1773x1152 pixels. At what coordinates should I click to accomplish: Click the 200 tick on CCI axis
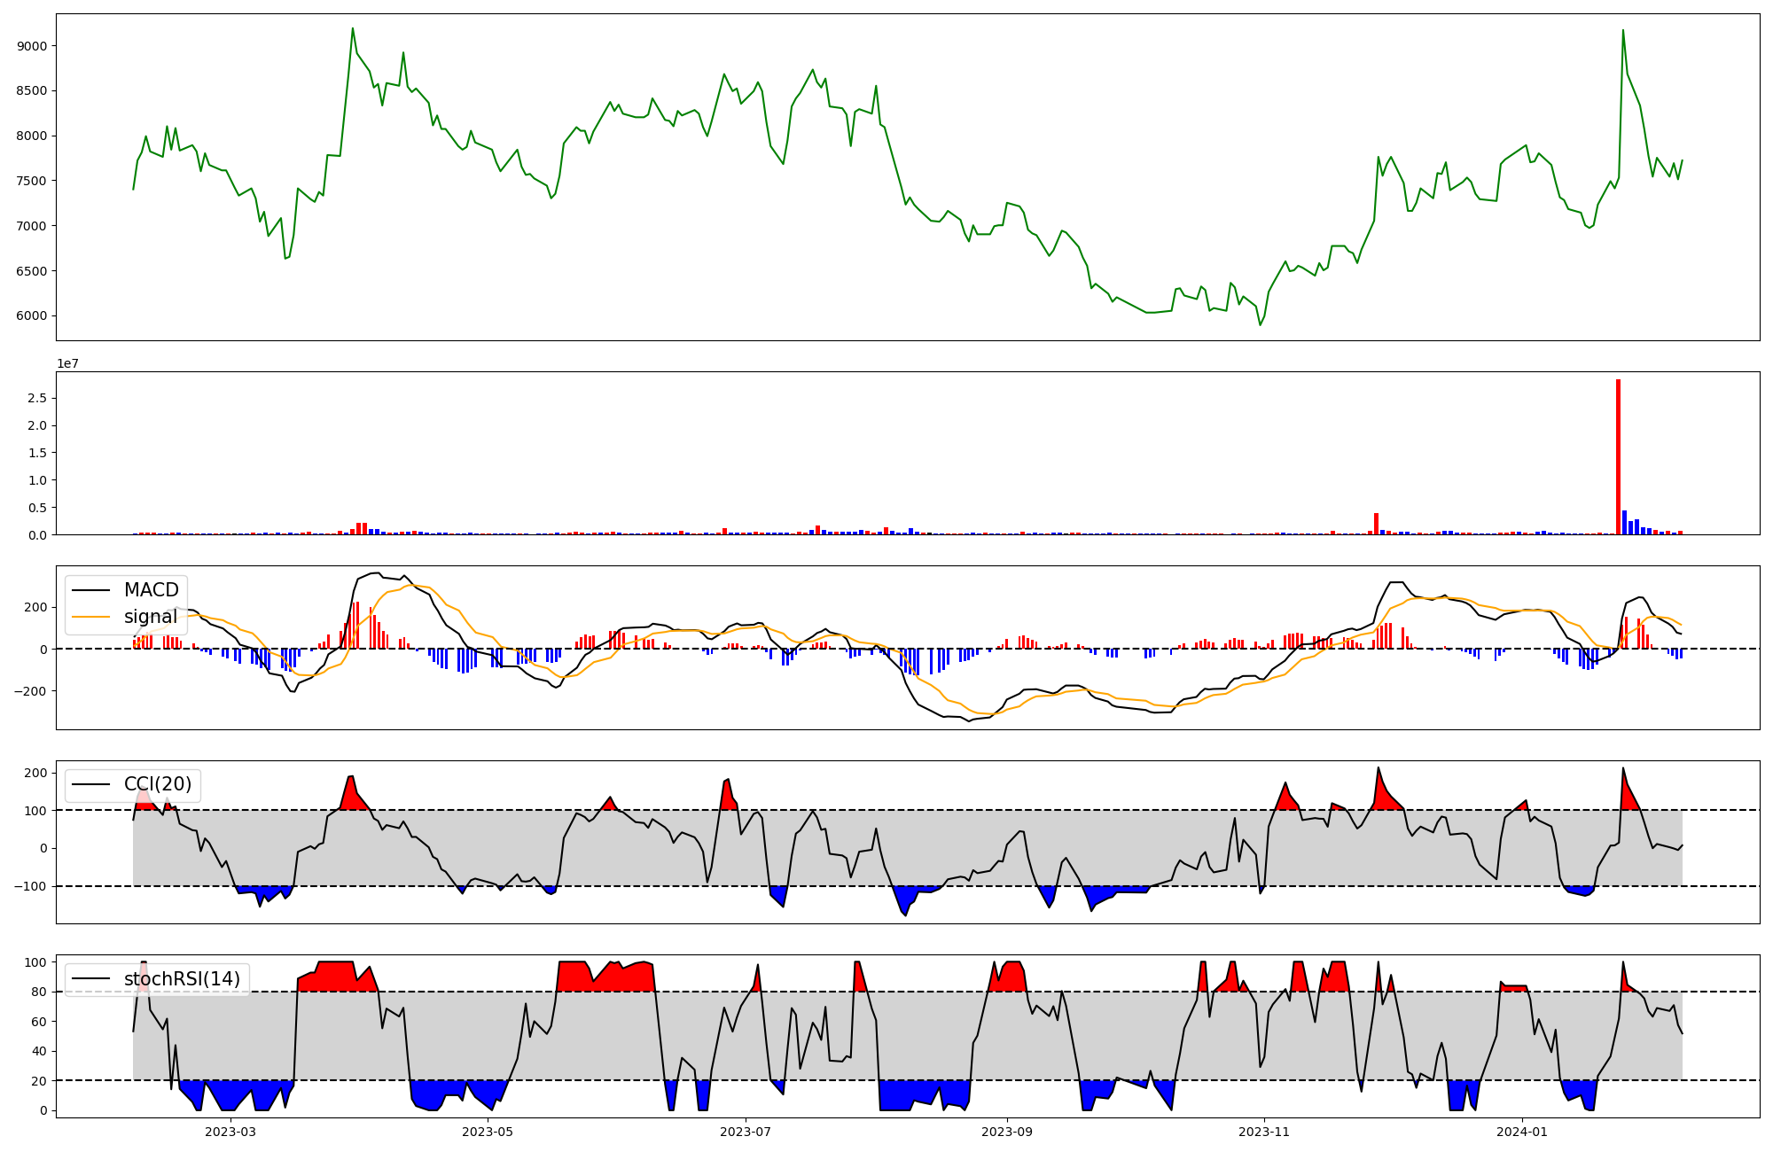(x=35, y=773)
